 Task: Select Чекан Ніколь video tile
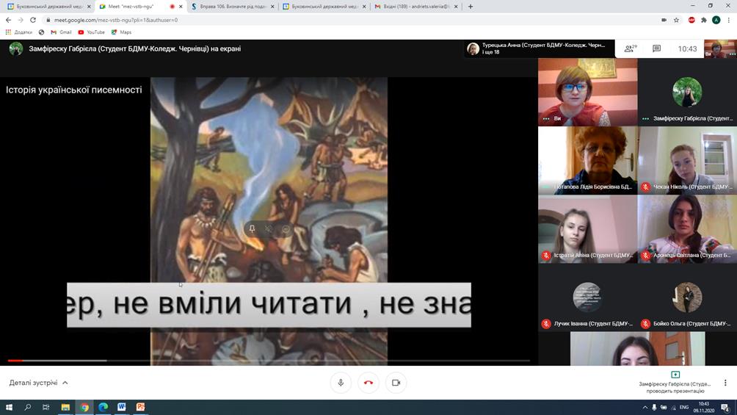[687, 160]
